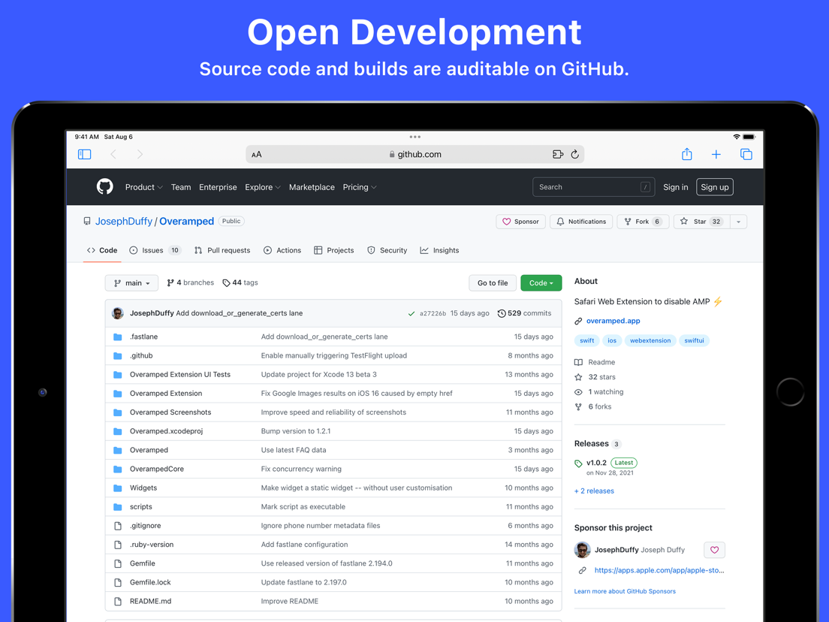Switch to the Insights tab
Image resolution: width=829 pixels, height=622 pixels.
tap(439, 250)
